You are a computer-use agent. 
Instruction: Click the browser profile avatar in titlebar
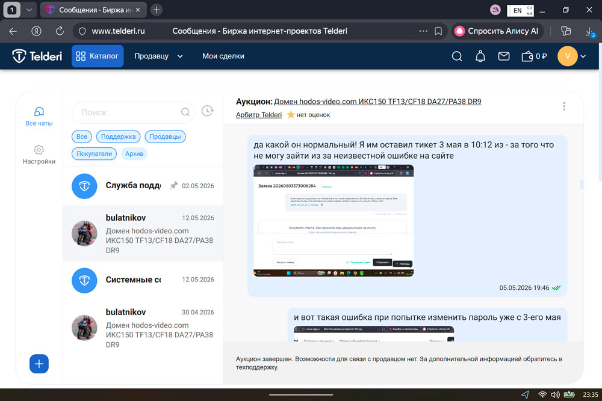pos(495,10)
